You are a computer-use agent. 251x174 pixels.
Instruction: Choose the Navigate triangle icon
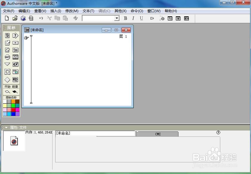[7, 64]
